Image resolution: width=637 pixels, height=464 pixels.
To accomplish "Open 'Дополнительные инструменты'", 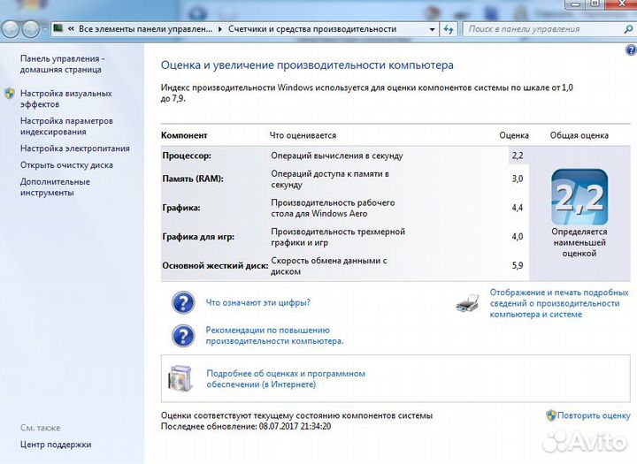I will click(55, 187).
